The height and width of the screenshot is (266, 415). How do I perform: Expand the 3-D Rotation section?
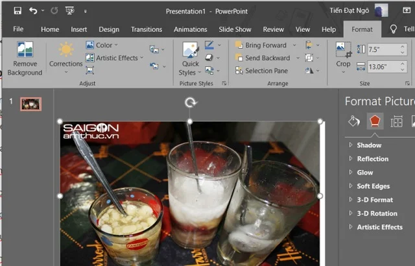376,213
